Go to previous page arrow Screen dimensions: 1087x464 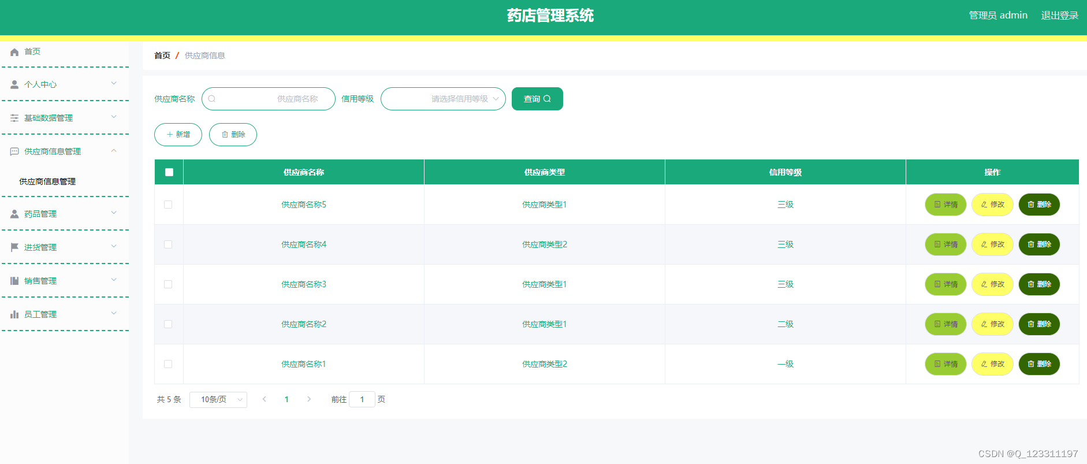265,399
